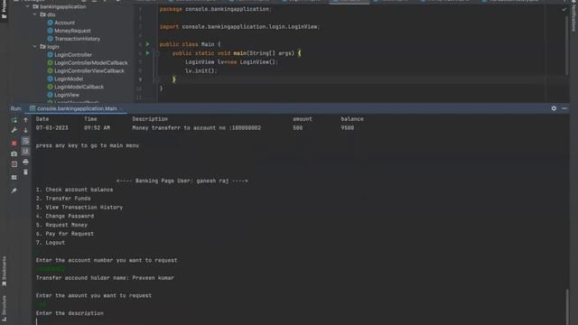Click the import LoginView code line

239,26
